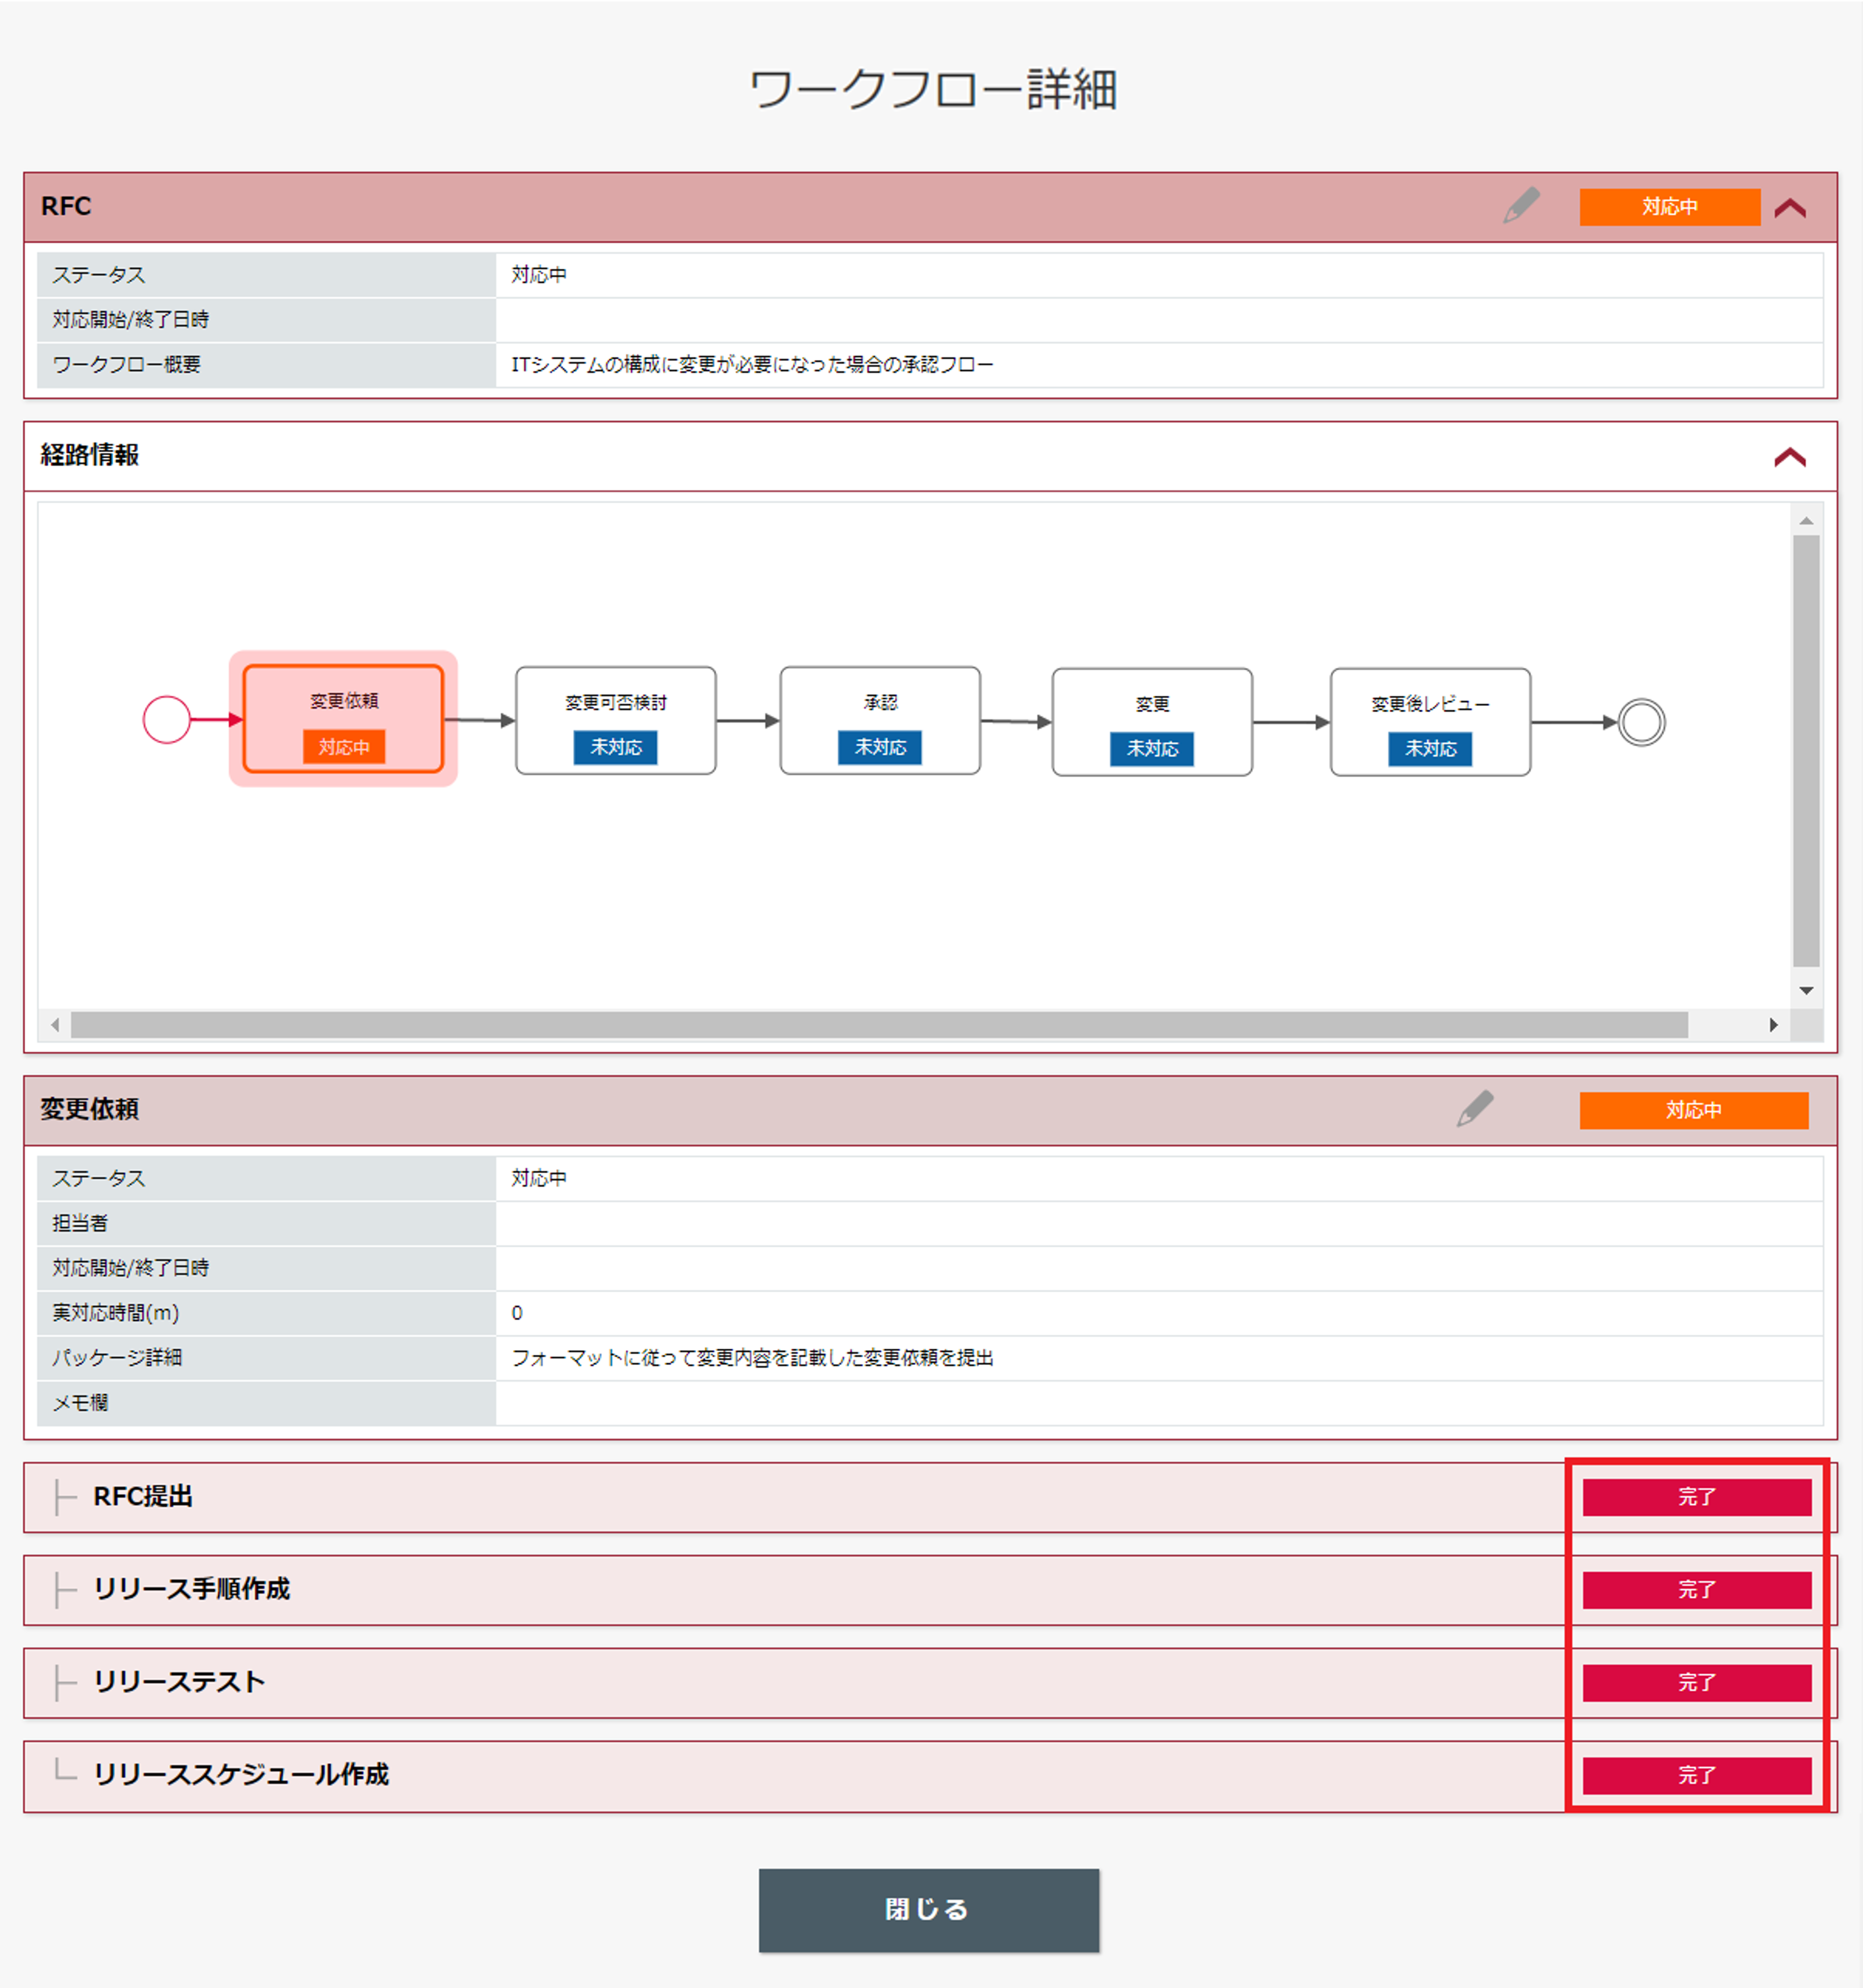Viewport: 1863px width, 1988px height.
Task: Click 完了 button for リリーススケジュール作成
Action: click(1697, 1776)
